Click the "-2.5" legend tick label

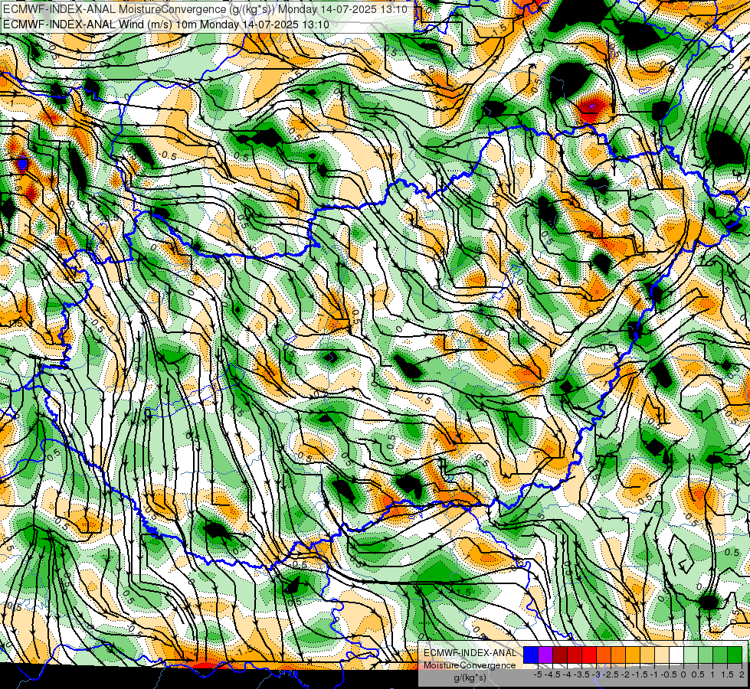pyautogui.click(x=611, y=674)
